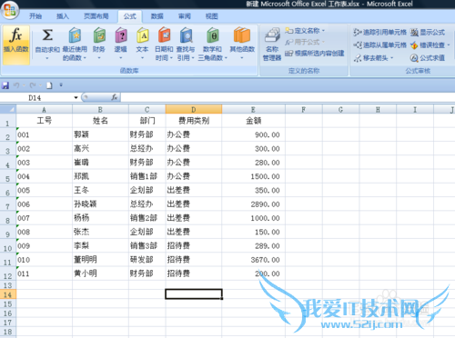Select row 1 header
Viewport: 455px width, 338px height.
click(8, 121)
